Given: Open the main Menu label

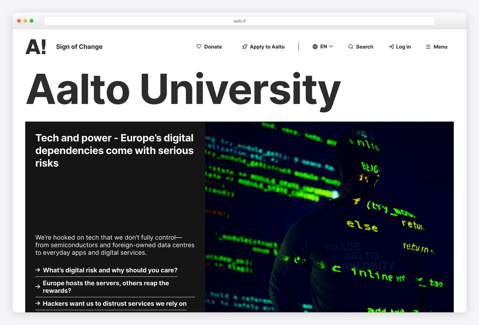Looking at the screenshot, I should (x=440, y=47).
